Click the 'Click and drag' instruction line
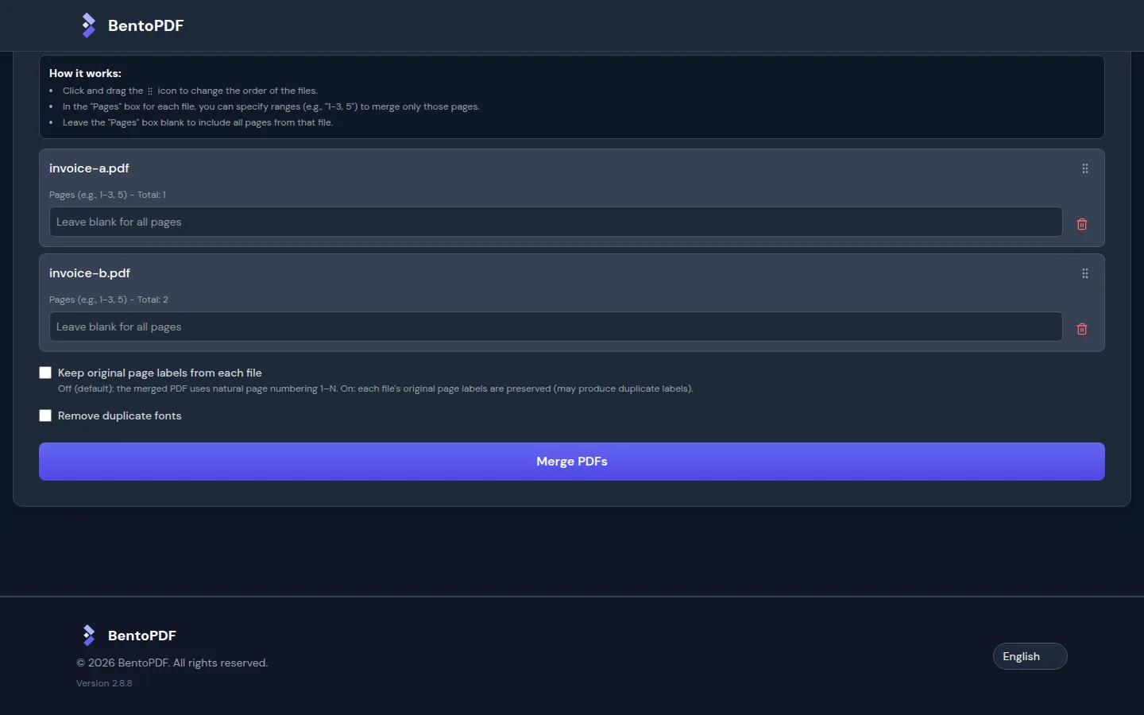 (x=190, y=91)
